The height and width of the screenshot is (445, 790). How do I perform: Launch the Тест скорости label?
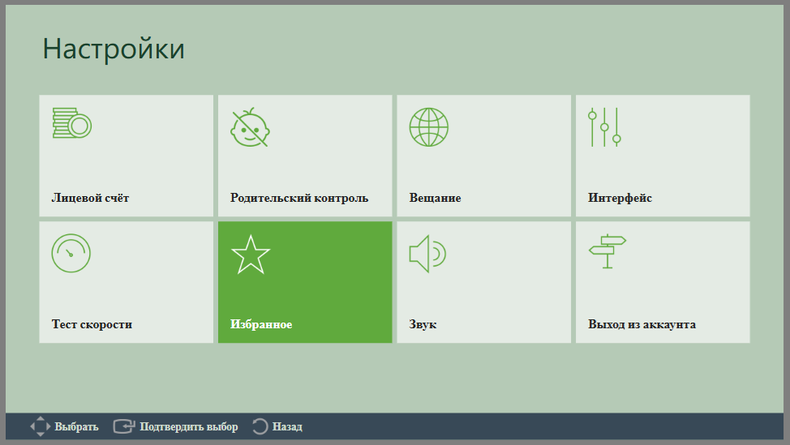(x=92, y=324)
